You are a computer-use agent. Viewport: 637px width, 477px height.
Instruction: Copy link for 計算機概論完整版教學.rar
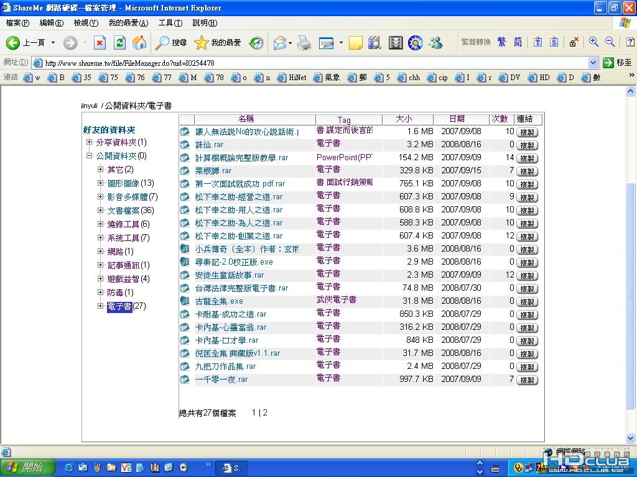click(527, 158)
